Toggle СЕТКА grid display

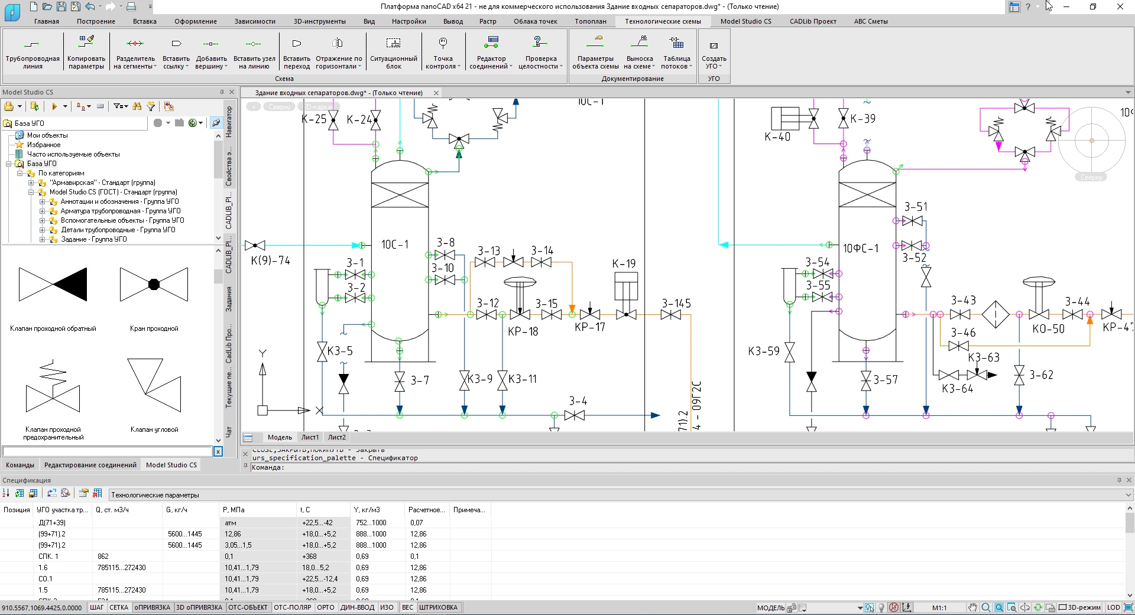pos(119,607)
